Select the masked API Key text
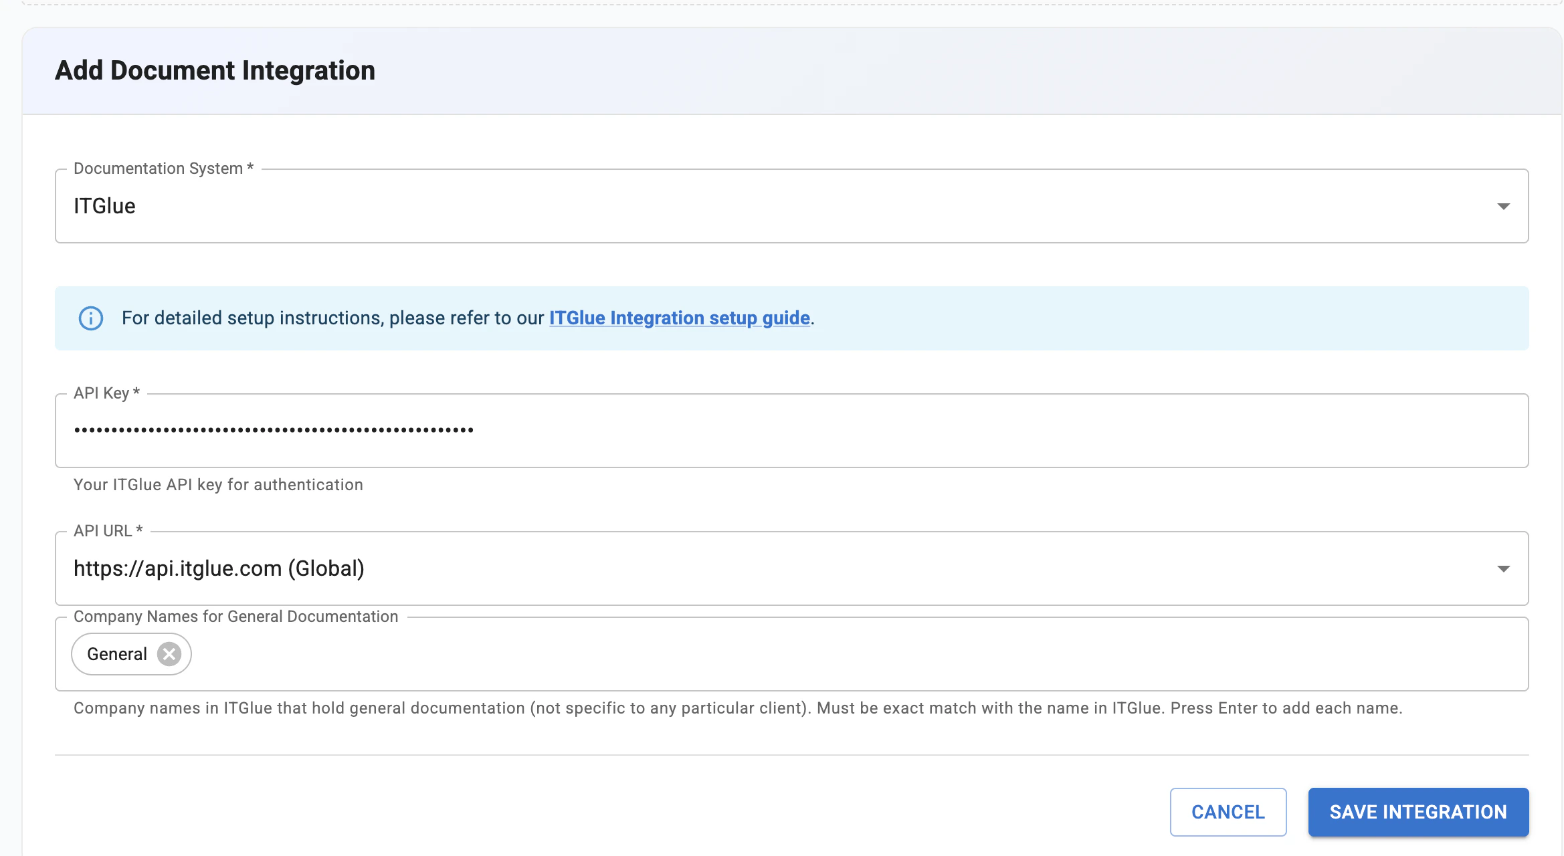Screen dimensions: 1564x856 273,430
